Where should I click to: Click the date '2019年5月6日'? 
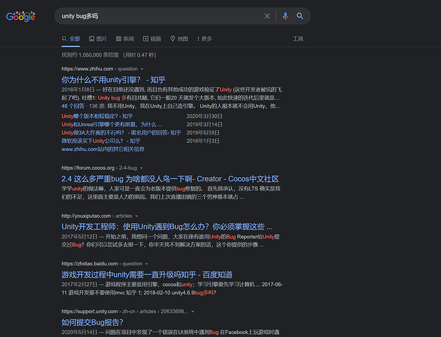coord(203,133)
